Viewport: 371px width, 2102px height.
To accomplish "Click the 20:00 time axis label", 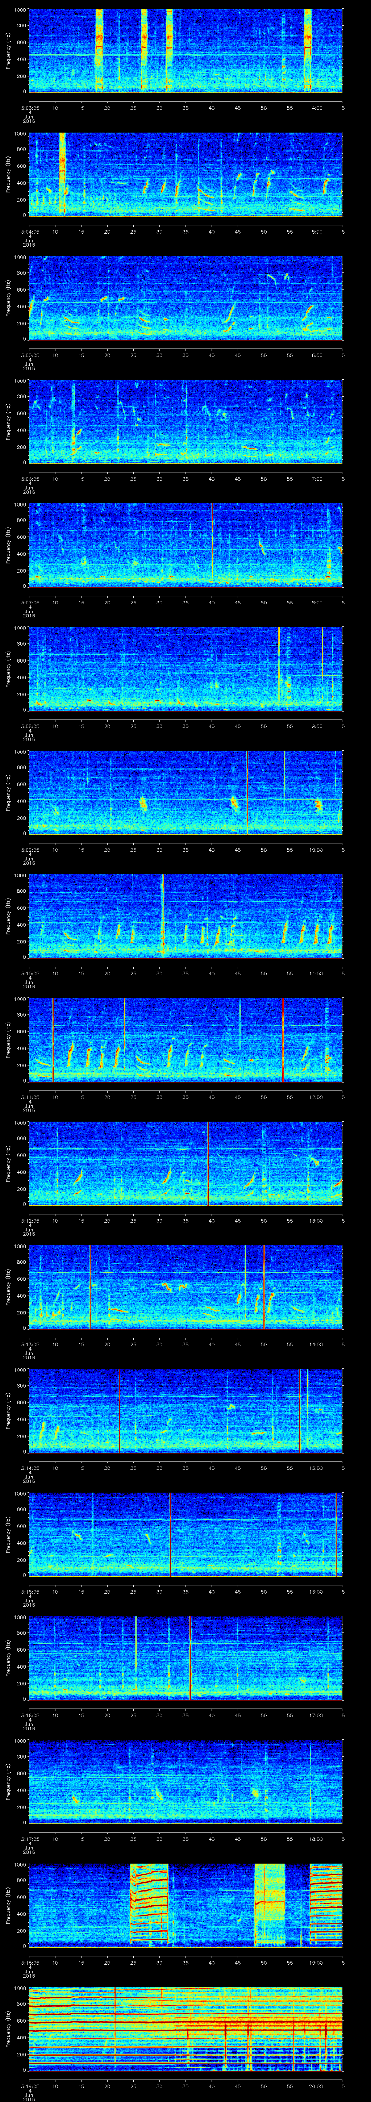I will pos(316,2086).
